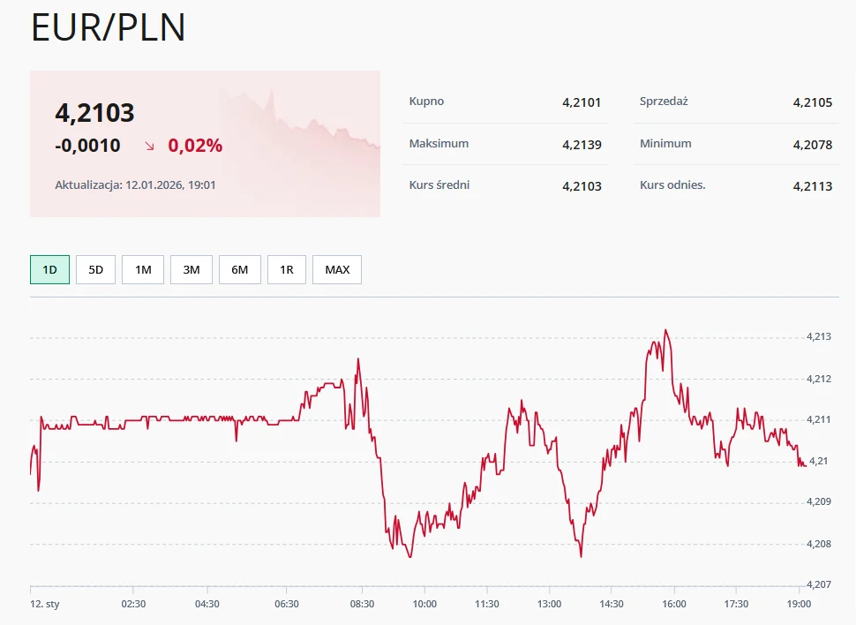Show the 1M chart period

click(x=143, y=270)
